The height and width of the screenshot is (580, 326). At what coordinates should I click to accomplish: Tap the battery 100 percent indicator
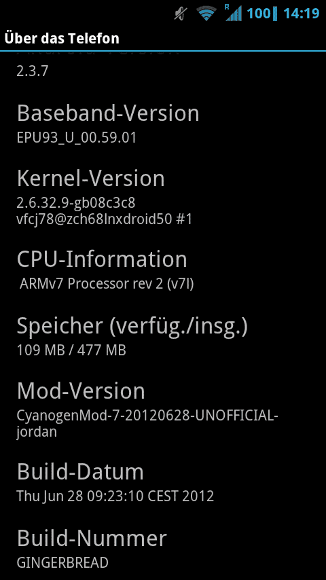[x=261, y=14]
